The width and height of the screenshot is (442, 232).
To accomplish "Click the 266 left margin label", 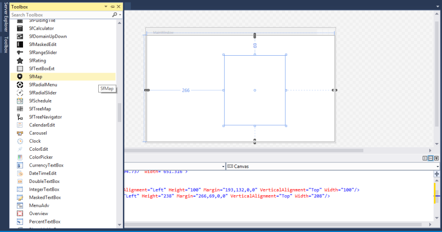I will 186,90.
